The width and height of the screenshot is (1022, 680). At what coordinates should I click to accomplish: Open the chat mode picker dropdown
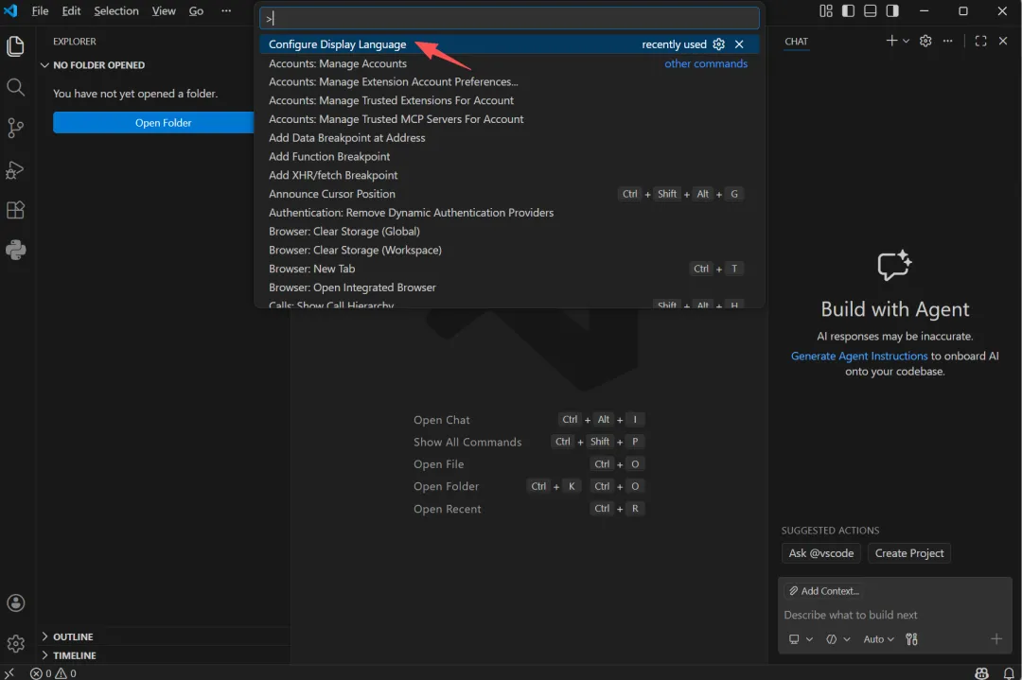(838, 639)
